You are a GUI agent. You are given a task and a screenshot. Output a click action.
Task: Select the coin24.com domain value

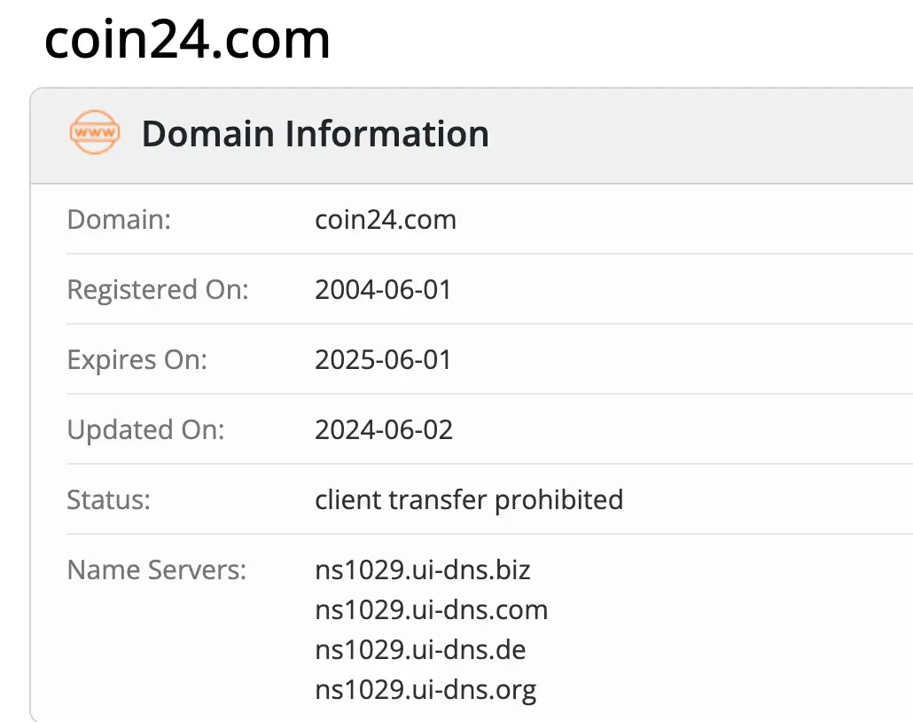coord(386,220)
